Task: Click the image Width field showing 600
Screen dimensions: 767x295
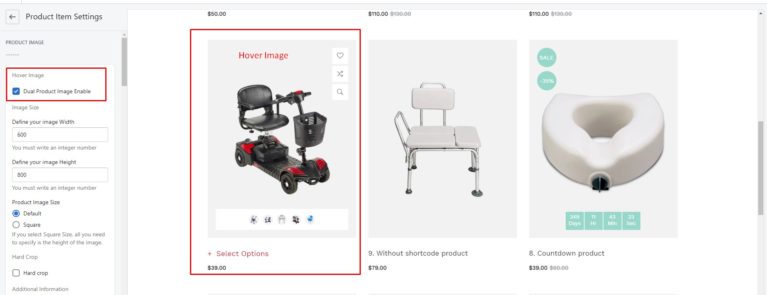Action: tap(60, 135)
